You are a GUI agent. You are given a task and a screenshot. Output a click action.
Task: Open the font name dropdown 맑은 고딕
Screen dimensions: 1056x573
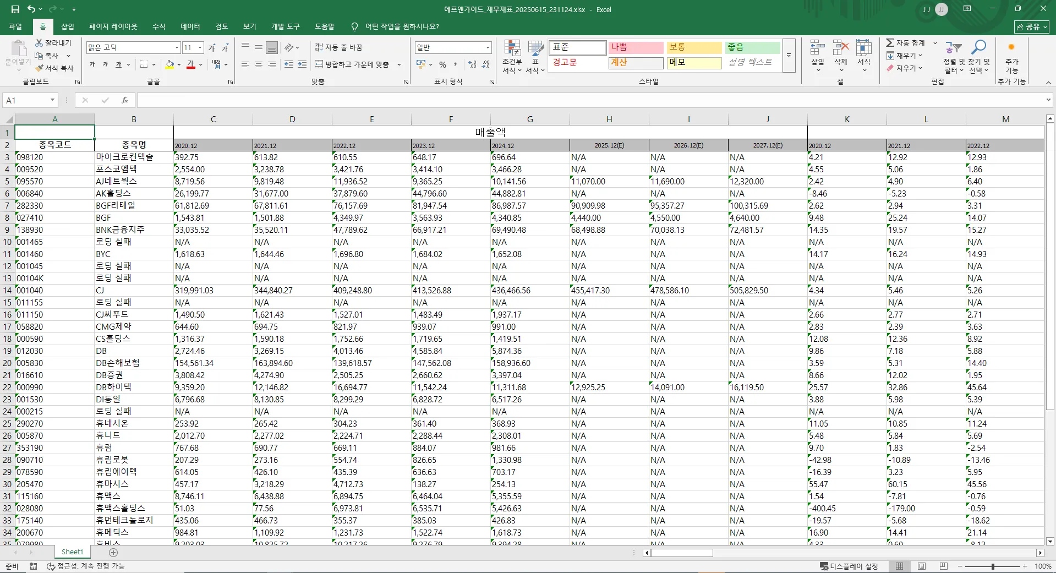177,48
